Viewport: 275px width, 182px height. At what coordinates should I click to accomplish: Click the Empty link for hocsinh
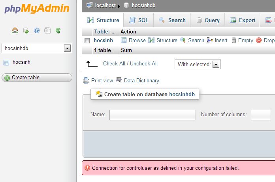coord(245,41)
